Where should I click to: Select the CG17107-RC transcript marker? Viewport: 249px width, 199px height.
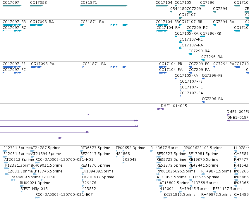click(x=181, y=42)
